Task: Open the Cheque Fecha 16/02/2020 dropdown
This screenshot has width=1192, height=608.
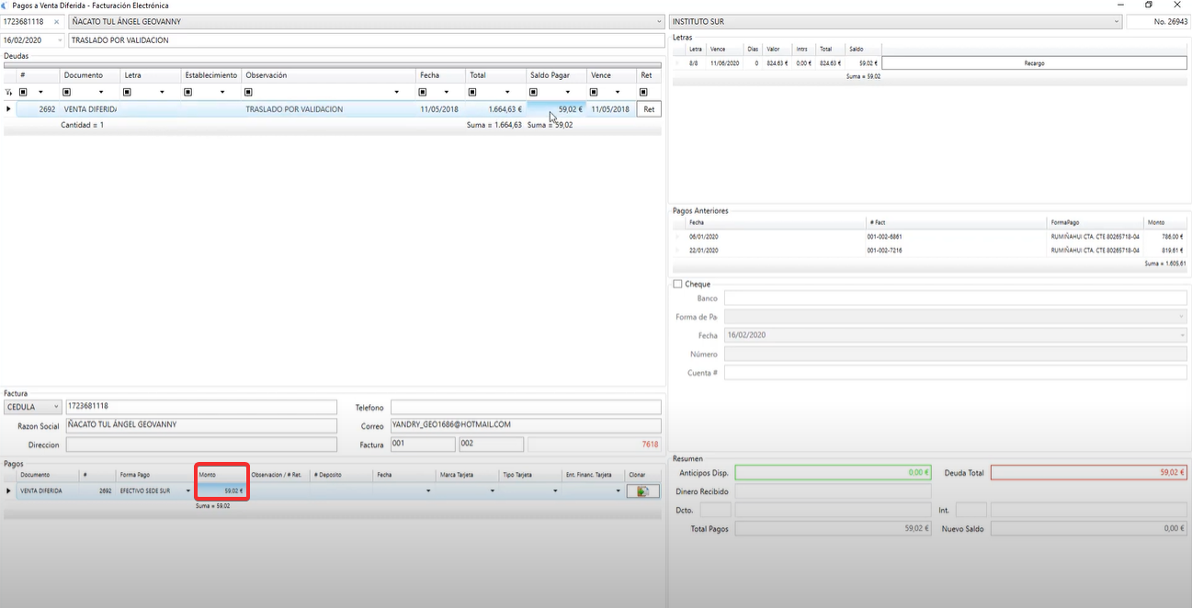Action: coord(1181,335)
